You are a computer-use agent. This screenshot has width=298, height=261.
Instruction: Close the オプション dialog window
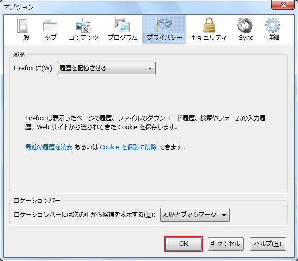click(283, 5)
